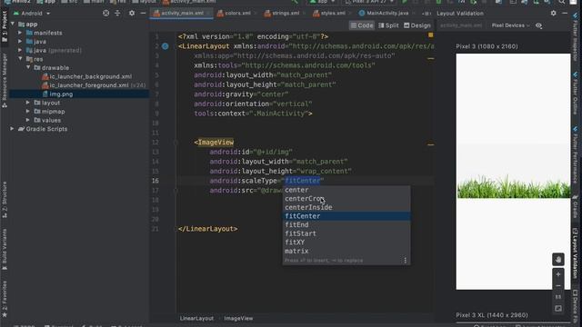Open Gradle side tab

(575, 207)
